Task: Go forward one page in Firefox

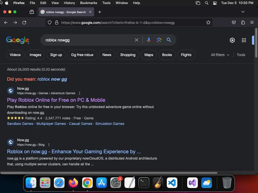Action: point(15,22)
